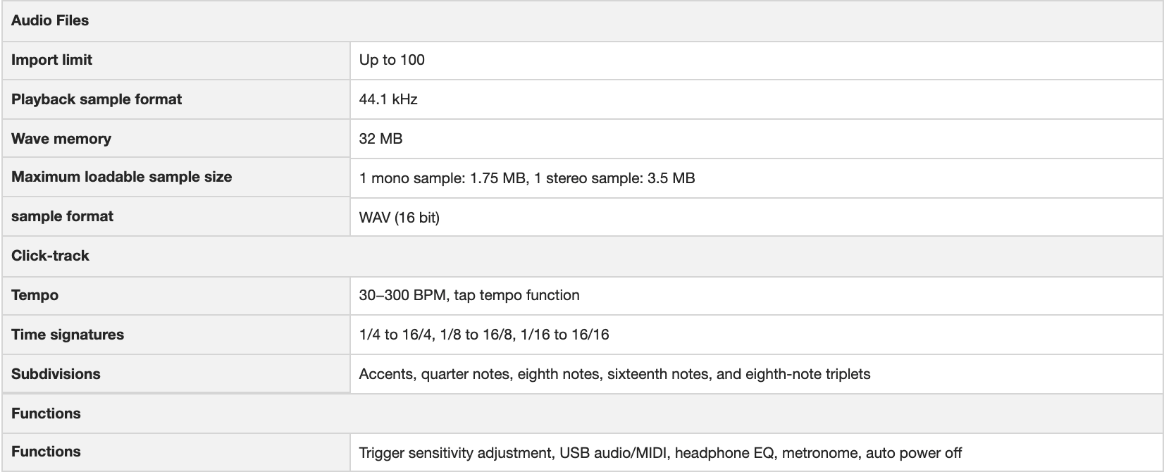Click the mono and stereo sample size text
Screen dimensions: 1164x472
click(x=526, y=178)
